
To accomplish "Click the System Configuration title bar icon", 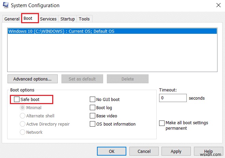I will click(x=5, y=5).
